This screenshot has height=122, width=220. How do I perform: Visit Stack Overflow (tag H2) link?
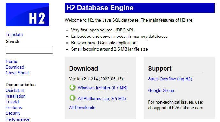(170, 79)
